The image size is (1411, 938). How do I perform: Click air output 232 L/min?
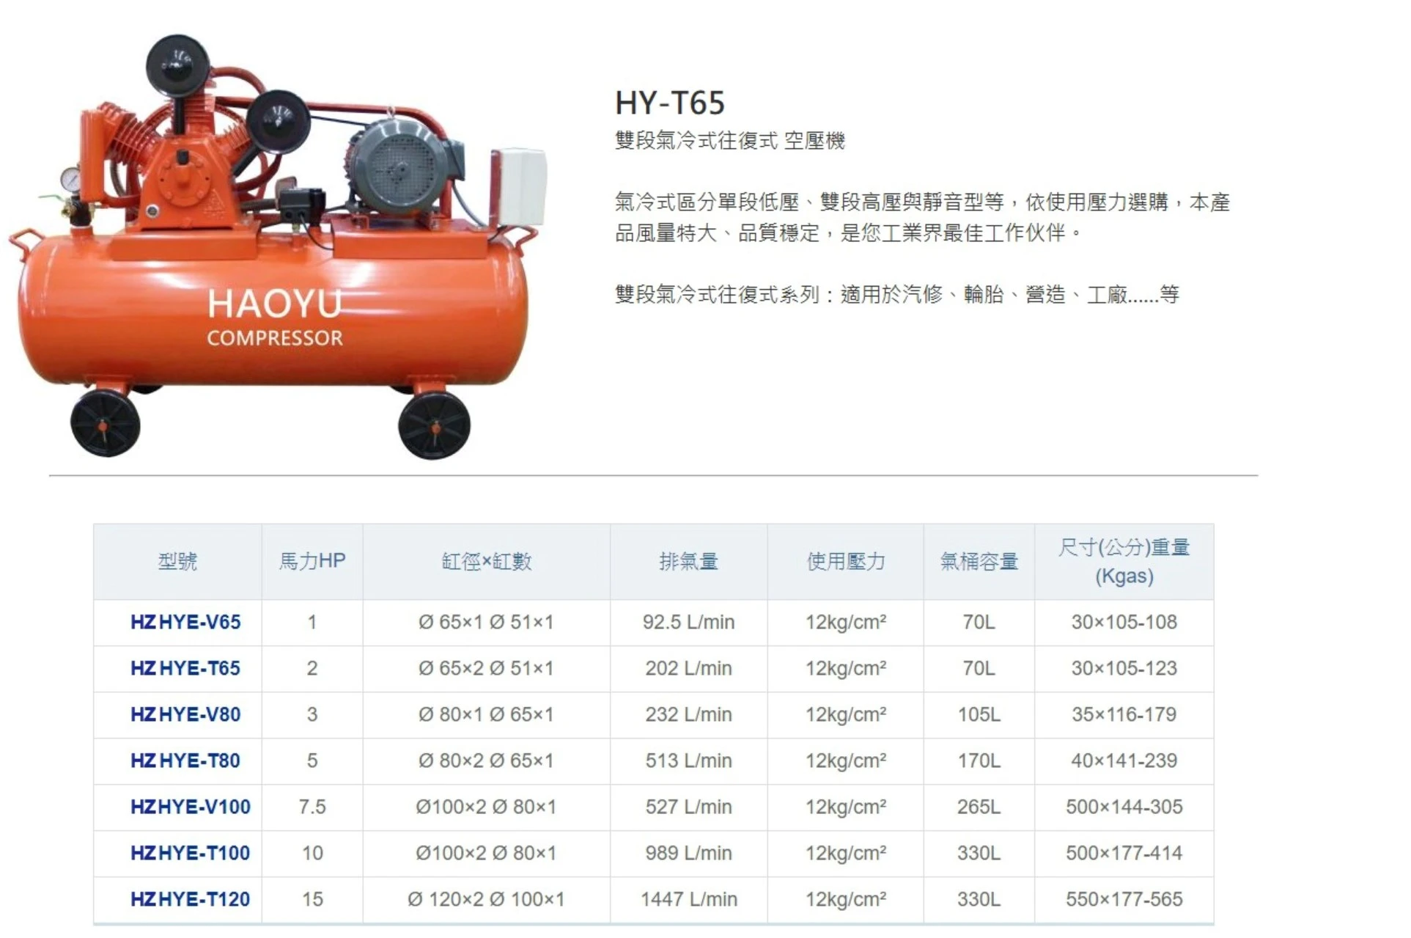click(688, 715)
